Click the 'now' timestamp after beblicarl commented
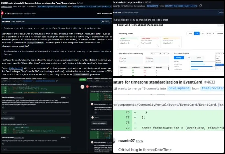 (x=136, y=13)
